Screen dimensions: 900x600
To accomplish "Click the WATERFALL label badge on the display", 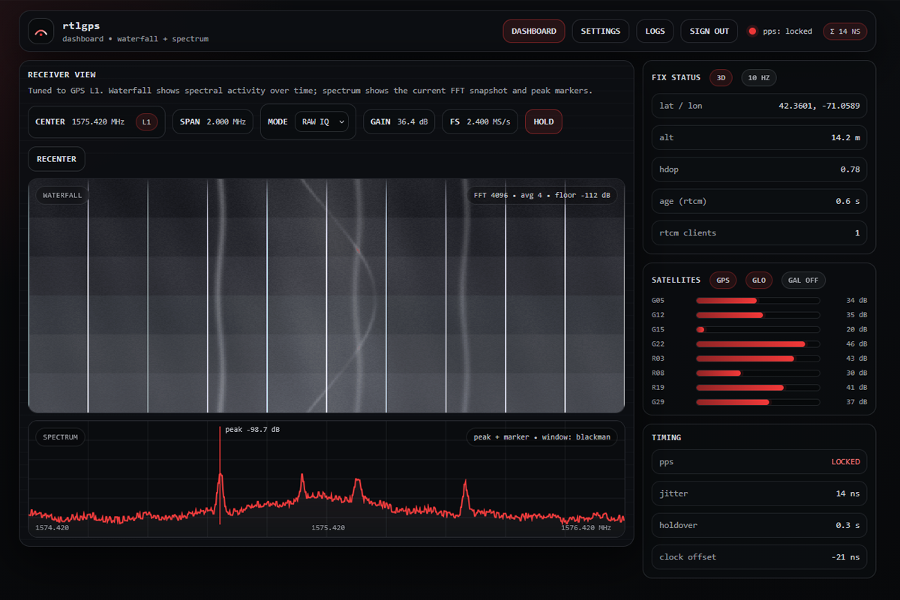I will coord(61,194).
